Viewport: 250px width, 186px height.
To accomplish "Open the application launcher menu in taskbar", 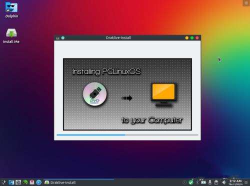I will 3,182.
